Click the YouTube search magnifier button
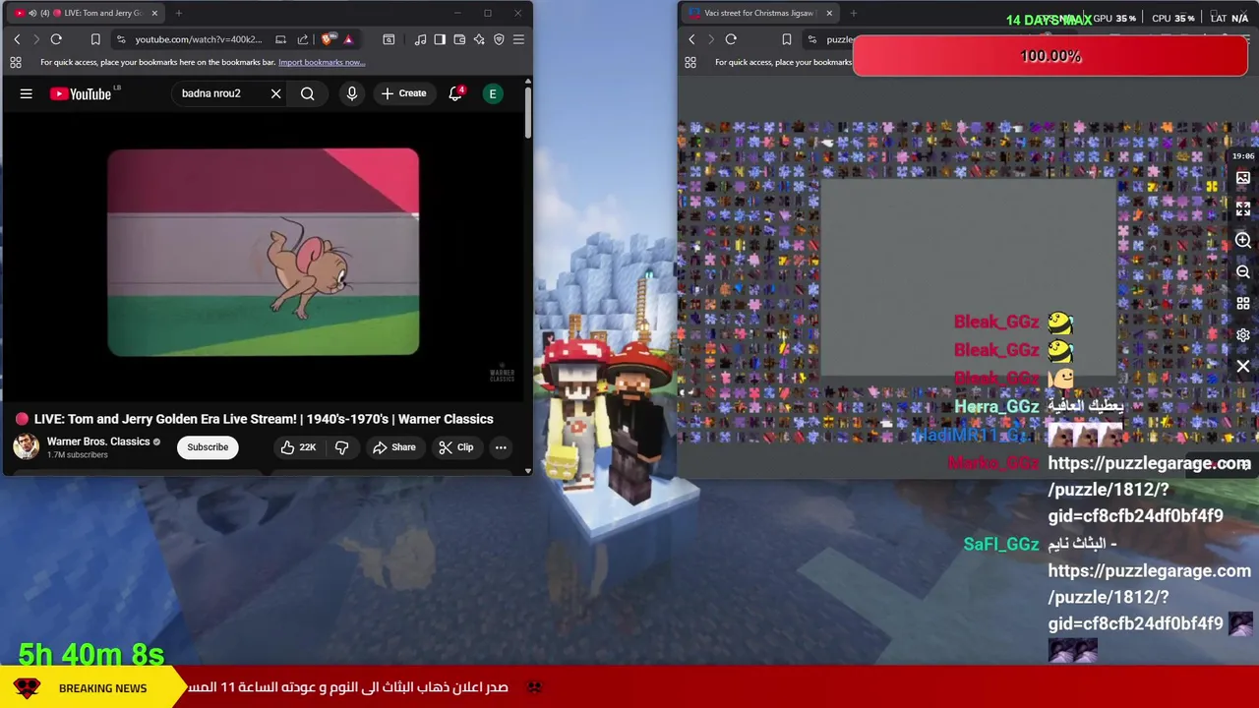Image resolution: width=1259 pixels, height=708 pixels. (308, 93)
